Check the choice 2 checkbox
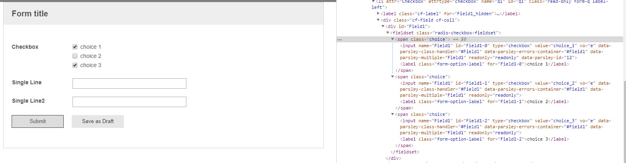The width and height of the screenshot is (626, 163). point(75,56)
